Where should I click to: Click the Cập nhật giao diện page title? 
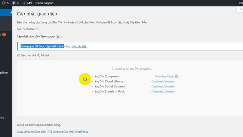click(37, 14)
